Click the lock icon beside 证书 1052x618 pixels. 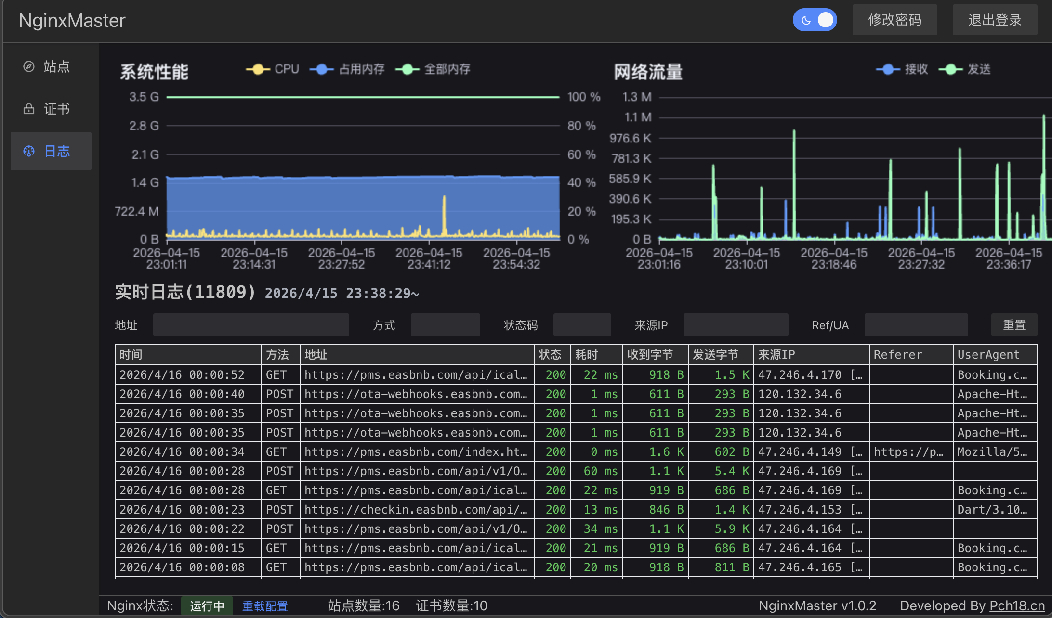29,109
